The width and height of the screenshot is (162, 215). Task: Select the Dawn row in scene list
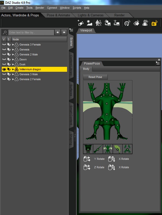34,59
